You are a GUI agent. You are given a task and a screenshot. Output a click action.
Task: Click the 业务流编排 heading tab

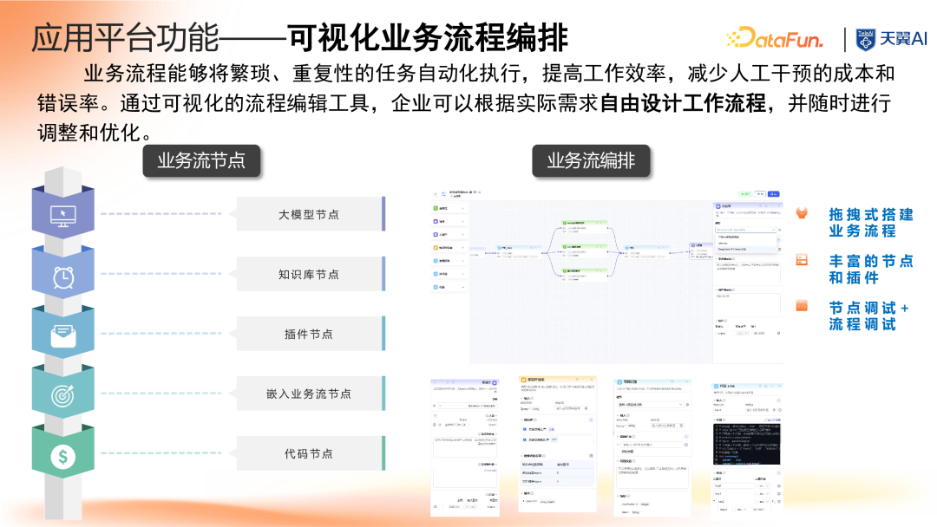click(x=591, y=161)
